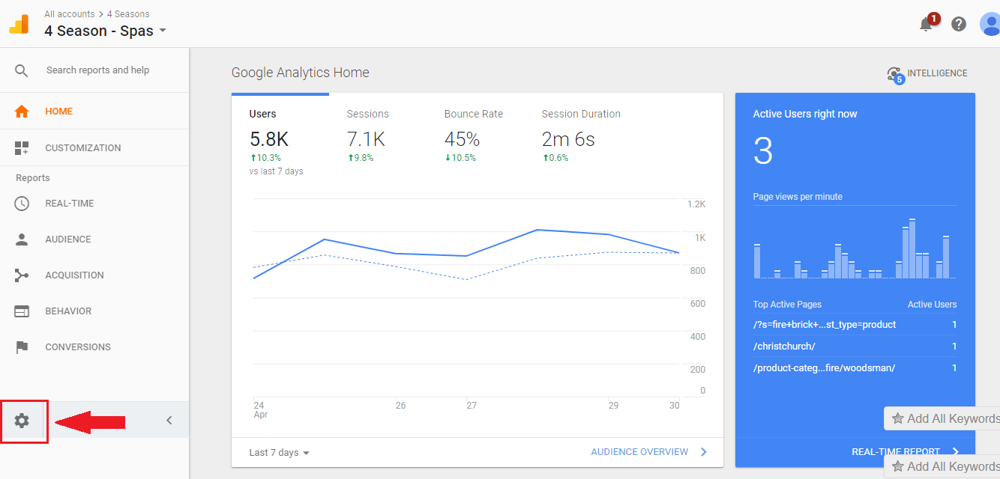Click the Top Active Pages header
This screenshot has height=479, width=1000.
[x=787, y=305]
